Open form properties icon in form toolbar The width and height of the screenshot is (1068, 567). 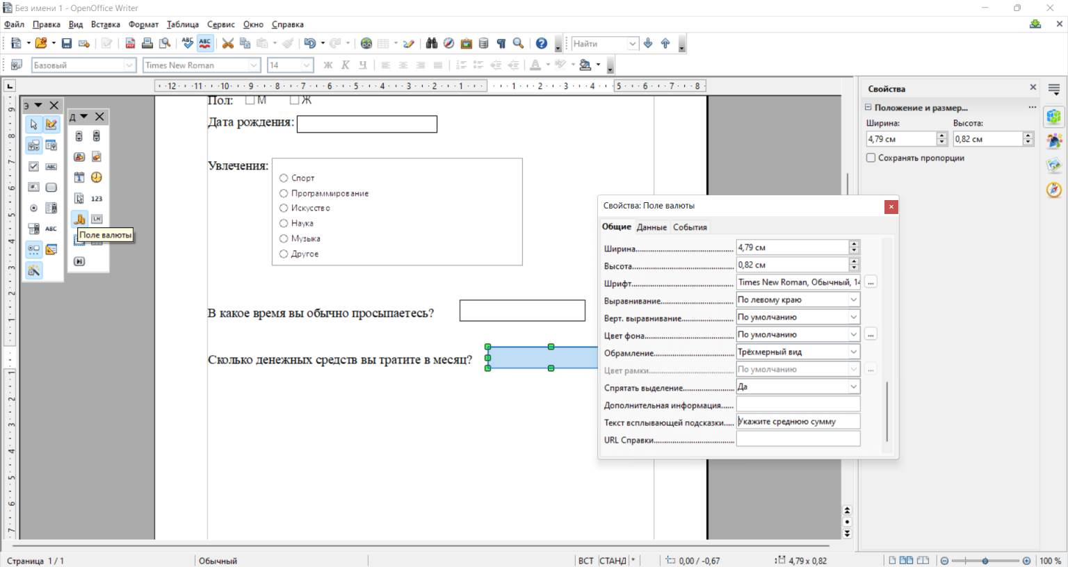tap(51, 145)
